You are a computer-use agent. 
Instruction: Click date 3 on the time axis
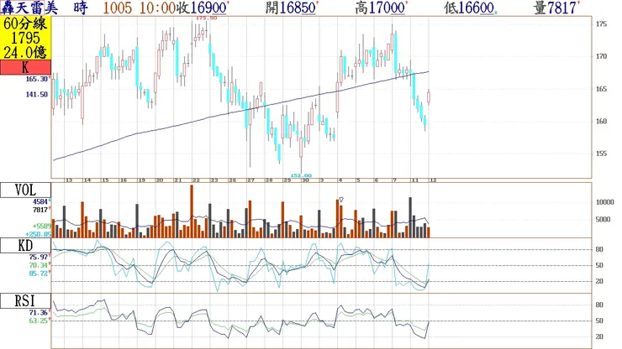click(x=322, y=180)
